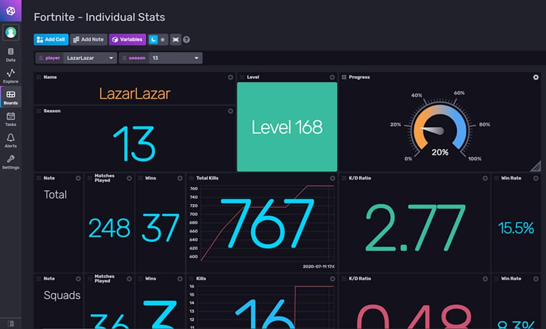The image size is (546, 329).
Task: Click the InfluxDB logo at top left
Action: [11, 10]
